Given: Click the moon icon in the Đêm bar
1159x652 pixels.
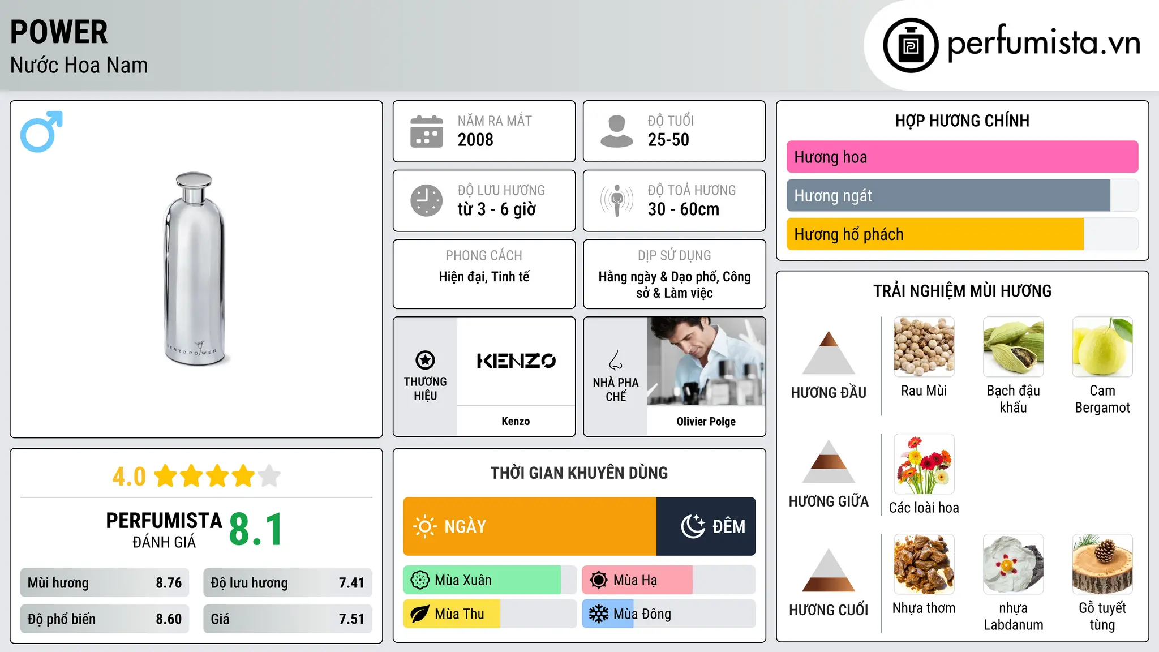Looking at the screenshot, I should click(693, 526).
